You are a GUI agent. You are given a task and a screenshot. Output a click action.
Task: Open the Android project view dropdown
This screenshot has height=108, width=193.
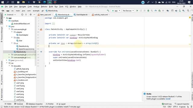click(10, 15)
